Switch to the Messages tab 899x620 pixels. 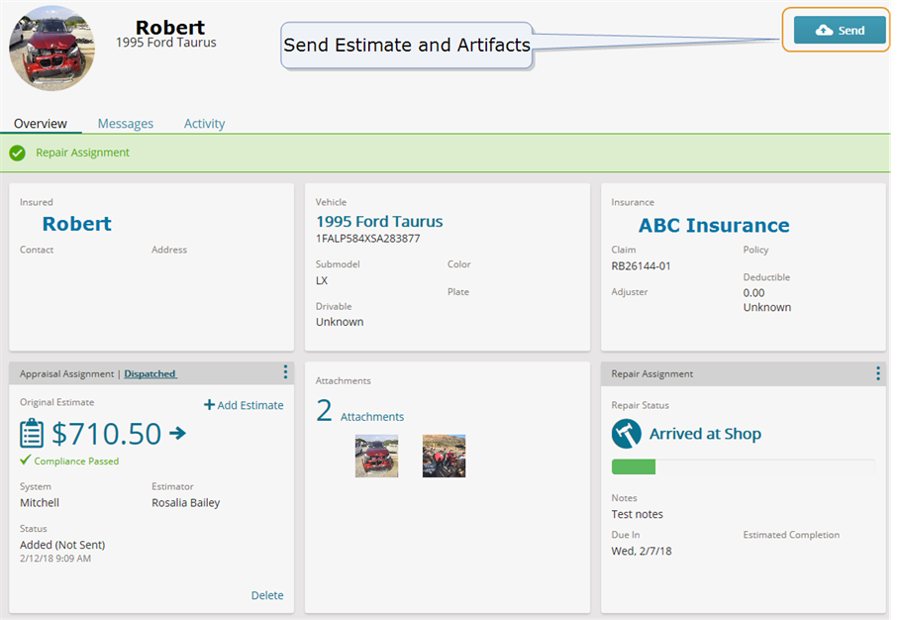(x=126, y=124)
